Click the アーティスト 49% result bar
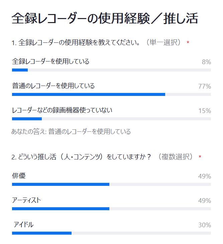 [x=111, y=209]
